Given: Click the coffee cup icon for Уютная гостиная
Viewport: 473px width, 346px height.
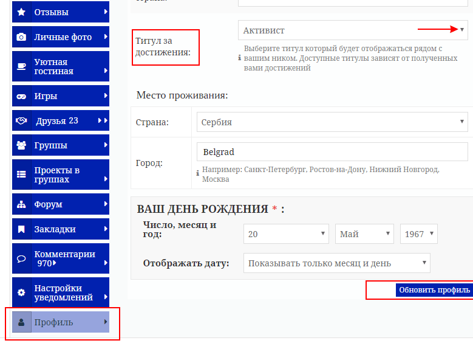Looking at the screenshot, I should (21, 66).
